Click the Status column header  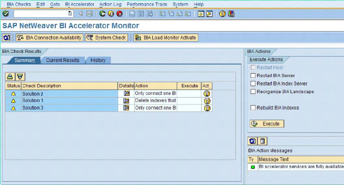pyautogui.click(x=13, y=86)
